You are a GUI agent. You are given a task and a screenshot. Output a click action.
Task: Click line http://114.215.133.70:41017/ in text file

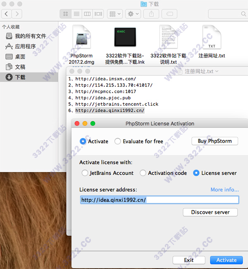click(114, 85)
